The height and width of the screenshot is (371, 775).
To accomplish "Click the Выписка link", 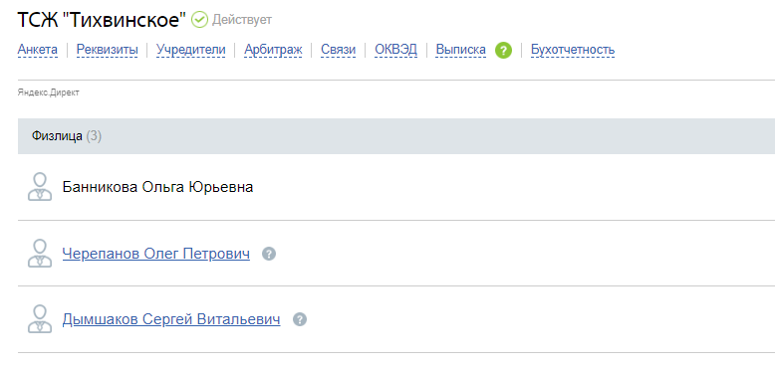I will tap(460, 50).
